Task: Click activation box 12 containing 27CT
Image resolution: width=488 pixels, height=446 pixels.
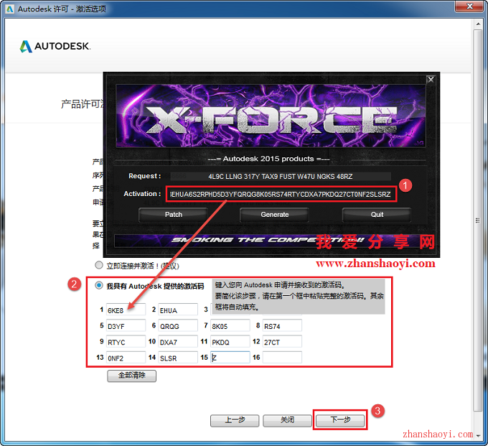Action: [x=282, y=341]
